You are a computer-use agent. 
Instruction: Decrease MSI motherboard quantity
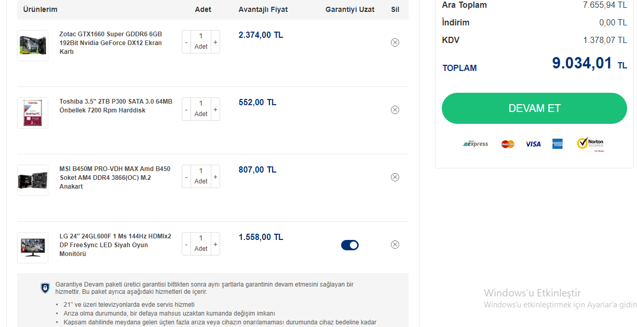(186, 177)
